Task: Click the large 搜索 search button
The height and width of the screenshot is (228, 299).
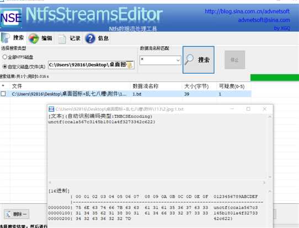Action: coord(198,60)
